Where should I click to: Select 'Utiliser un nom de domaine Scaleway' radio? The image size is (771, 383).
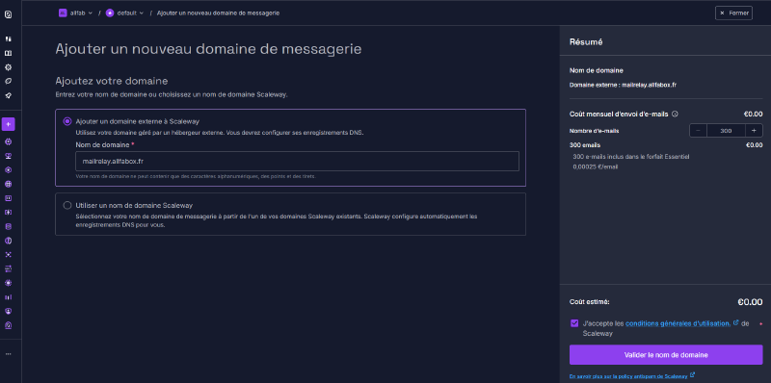pyautogui.click(x=67, y=205)
